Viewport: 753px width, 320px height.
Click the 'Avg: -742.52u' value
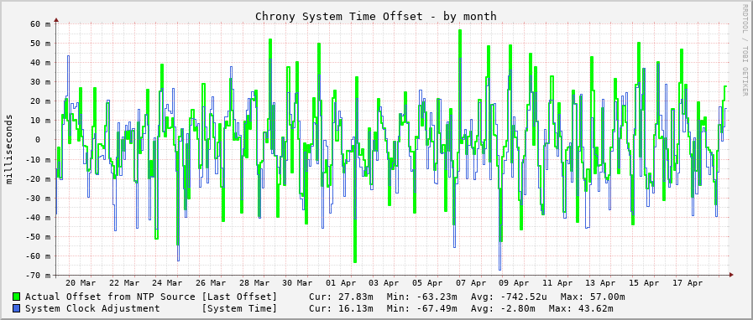point(509,297)
